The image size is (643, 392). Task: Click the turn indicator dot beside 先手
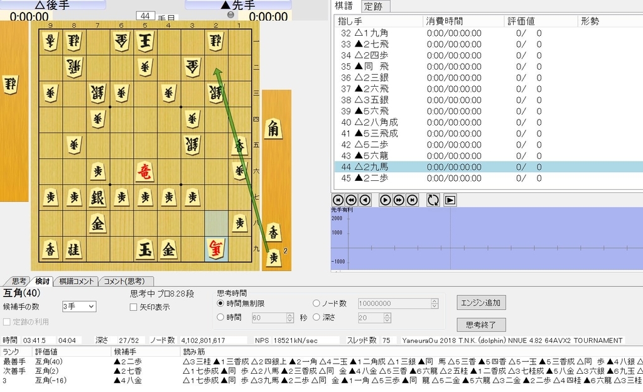tap(230, 14)
